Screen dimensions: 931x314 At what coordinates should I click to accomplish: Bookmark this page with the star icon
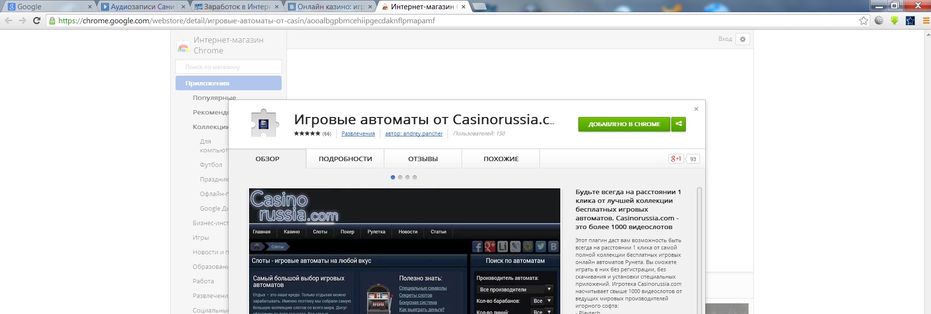pyautogui.click(x=863, y=20)
